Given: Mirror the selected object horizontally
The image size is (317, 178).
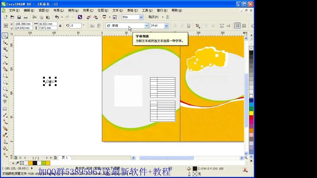Looking at the screenshot, I should point(92,25).
